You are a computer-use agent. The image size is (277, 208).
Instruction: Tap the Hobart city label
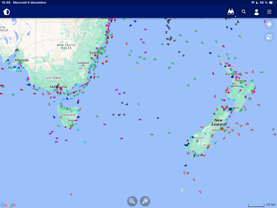pos(72,121)
